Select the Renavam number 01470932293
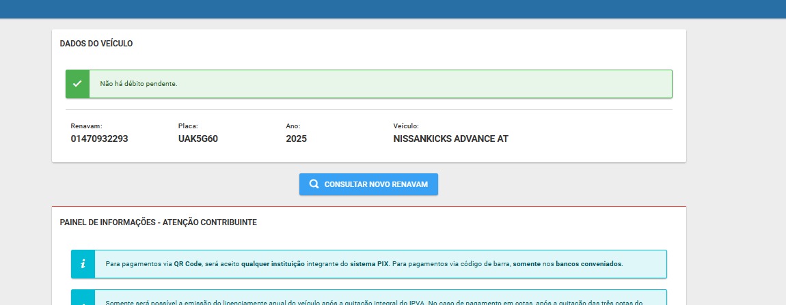This screenshot has width=786, height=305. pos(99,139)
